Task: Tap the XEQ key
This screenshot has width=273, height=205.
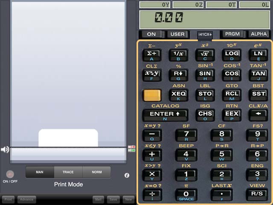Action: tap(178, 95)
